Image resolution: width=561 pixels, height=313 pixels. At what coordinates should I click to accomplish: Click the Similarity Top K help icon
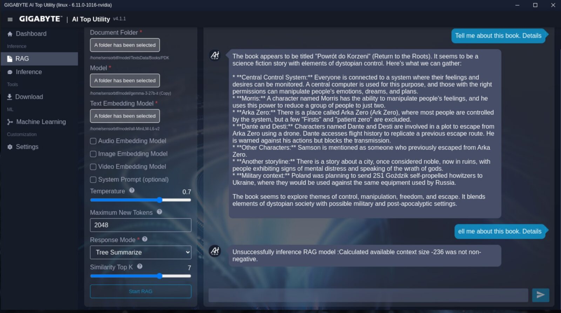(140, 266)
